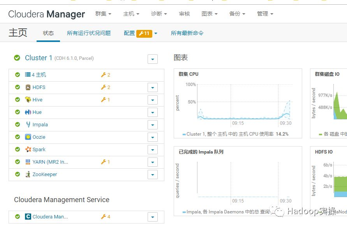
Task: Switch to 所有最新命令 tab
Action: (x=187, y=33)
